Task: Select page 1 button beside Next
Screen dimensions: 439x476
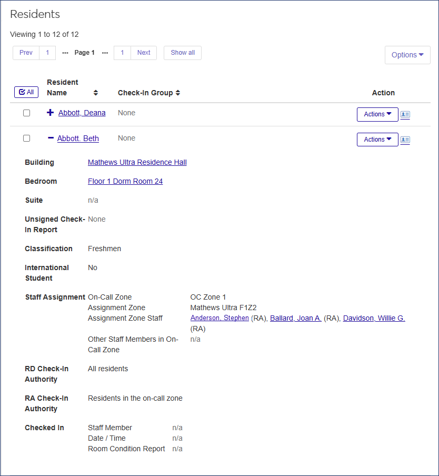Action: pyautogui.click(x=122, y=53)
